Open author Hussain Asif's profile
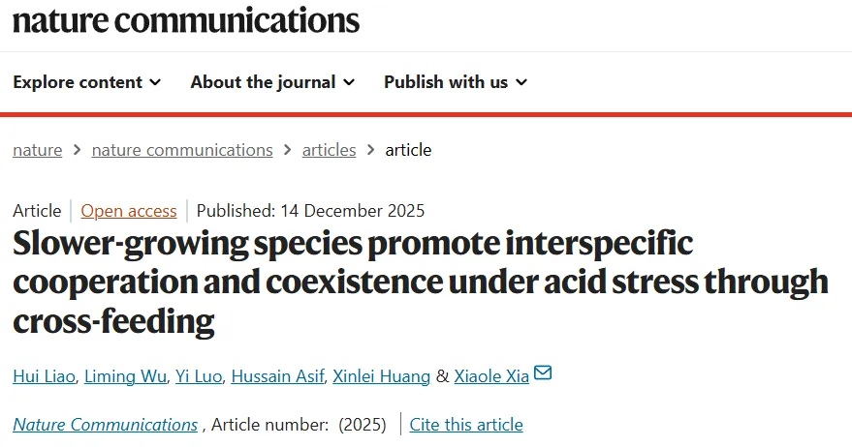 [x=276, y=376]
